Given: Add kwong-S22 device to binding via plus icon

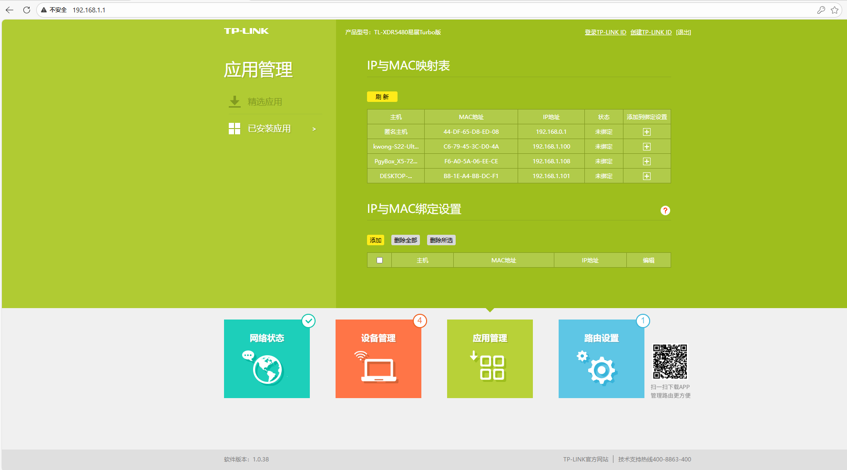Looking at the screenshot, I should (x=646, y=147).
